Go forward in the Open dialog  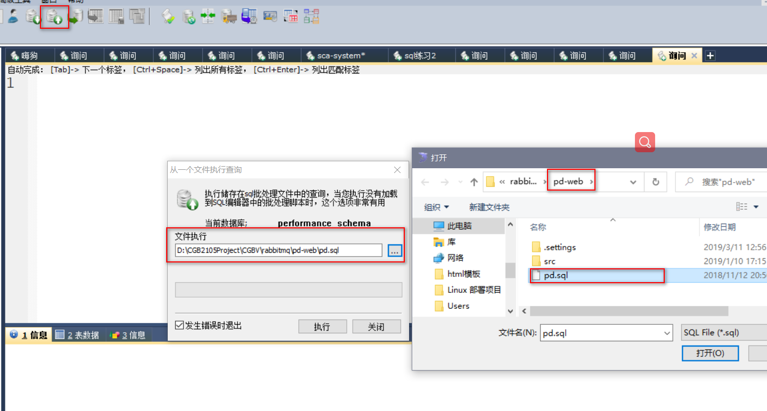point(445,182)
